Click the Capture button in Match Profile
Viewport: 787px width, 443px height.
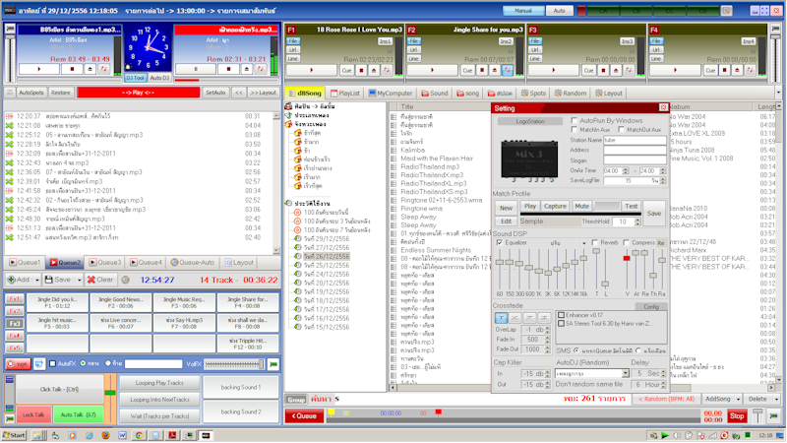coord(556,207)
